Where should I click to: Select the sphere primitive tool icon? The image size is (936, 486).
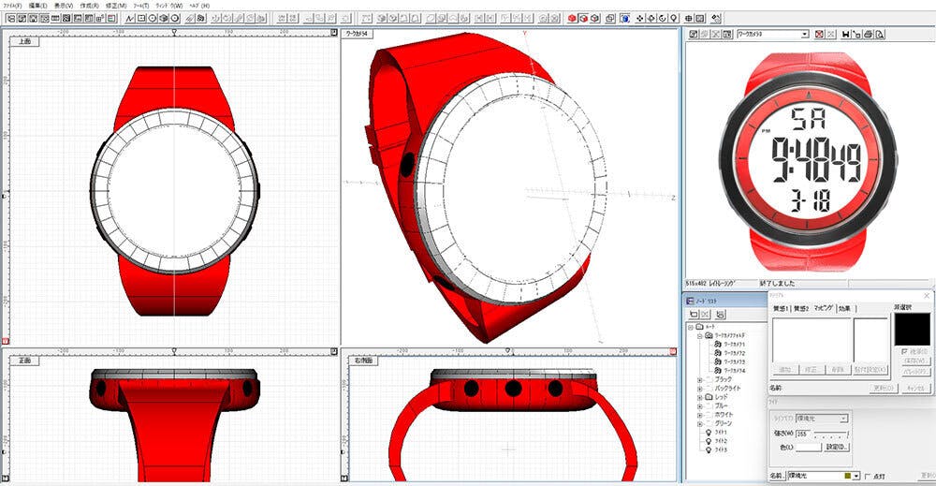click(165, 18)
